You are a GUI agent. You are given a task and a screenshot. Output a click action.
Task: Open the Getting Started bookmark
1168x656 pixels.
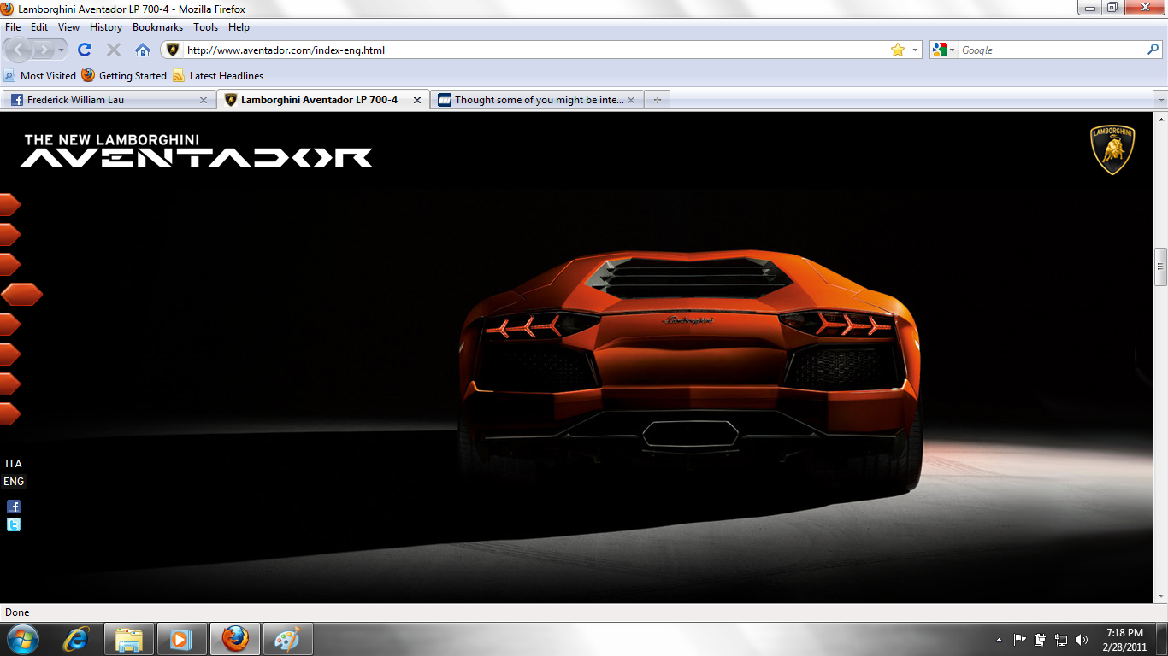(x=124, y=75)
